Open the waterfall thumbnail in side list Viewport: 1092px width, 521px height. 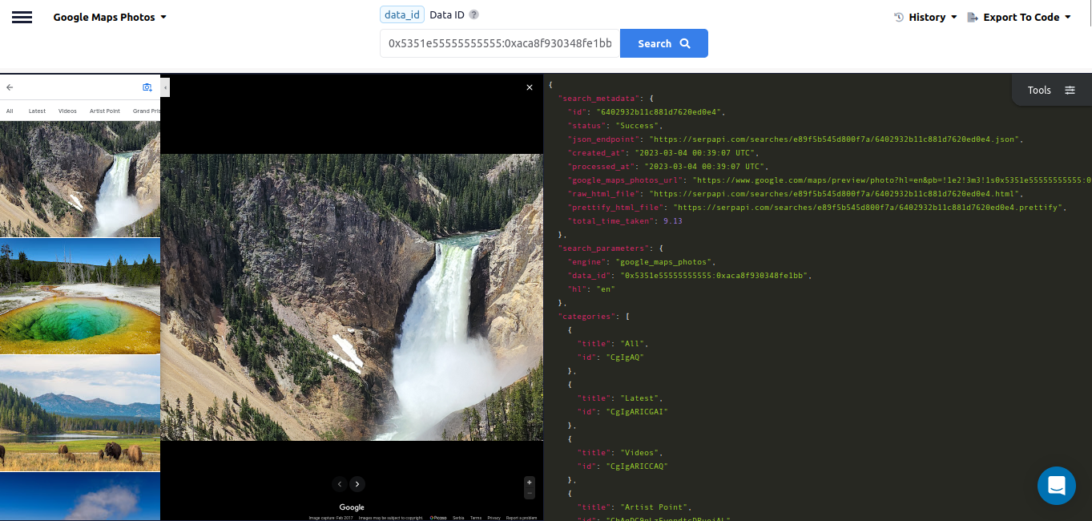[80, 179]
